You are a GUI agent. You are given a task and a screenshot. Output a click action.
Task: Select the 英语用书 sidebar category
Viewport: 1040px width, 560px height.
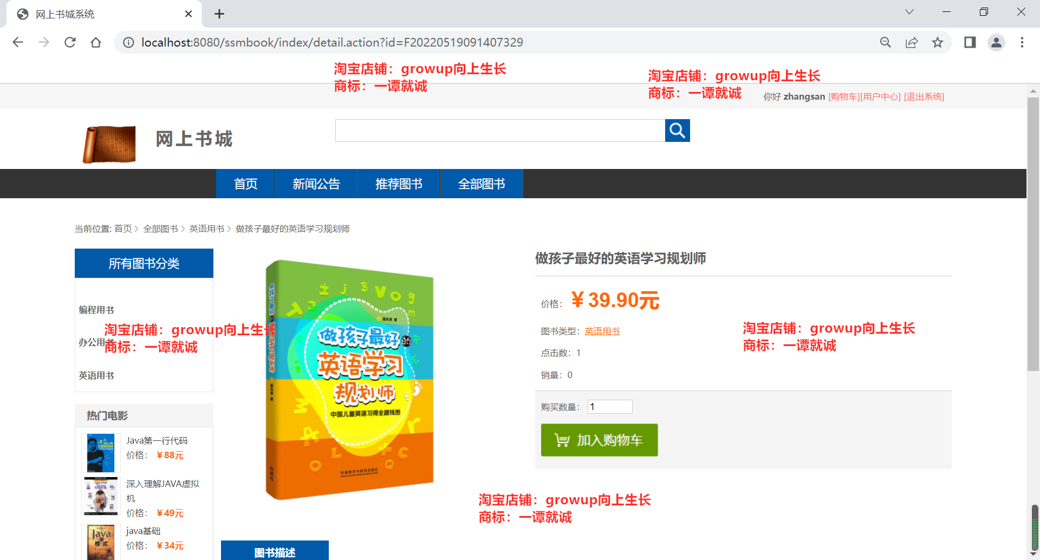96,375
